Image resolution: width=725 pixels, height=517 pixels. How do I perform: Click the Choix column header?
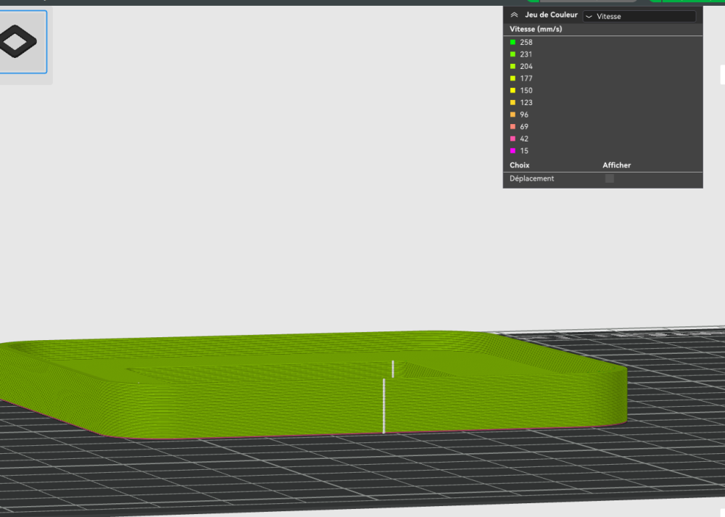519,165
